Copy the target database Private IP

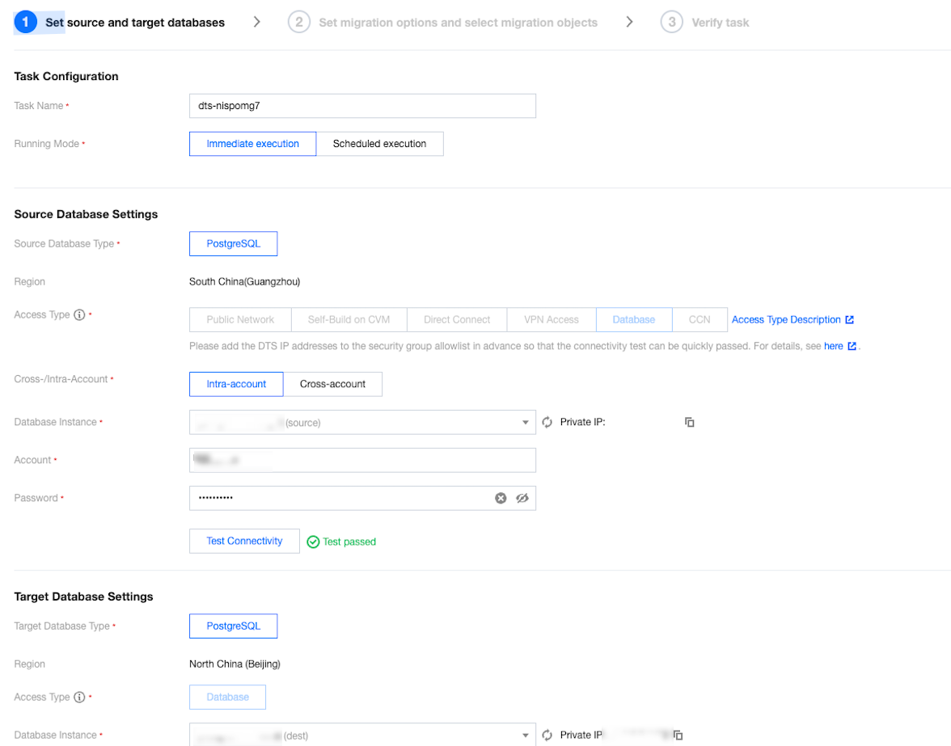[x=678, y=735]
